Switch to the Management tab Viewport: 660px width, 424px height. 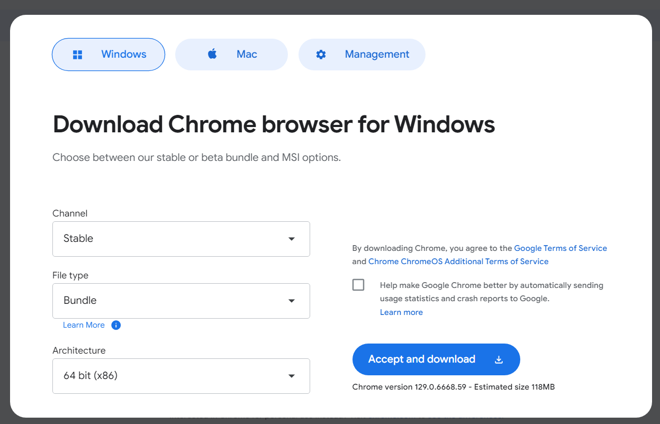click(x=362, y=55)
